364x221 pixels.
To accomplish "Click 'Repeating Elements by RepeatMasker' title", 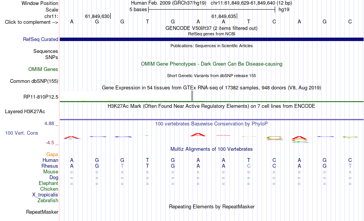I will click(212, 206).
